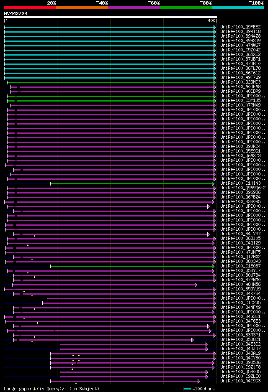Select the UniRef100_B4NFX9 label

tap(240, 308)
